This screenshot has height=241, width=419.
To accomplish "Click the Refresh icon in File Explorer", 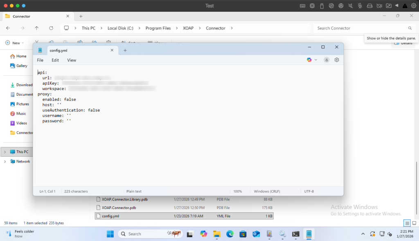I will 51,28.
